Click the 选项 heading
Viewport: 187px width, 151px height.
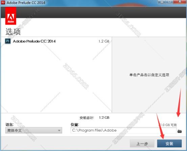tap(13, 32)
